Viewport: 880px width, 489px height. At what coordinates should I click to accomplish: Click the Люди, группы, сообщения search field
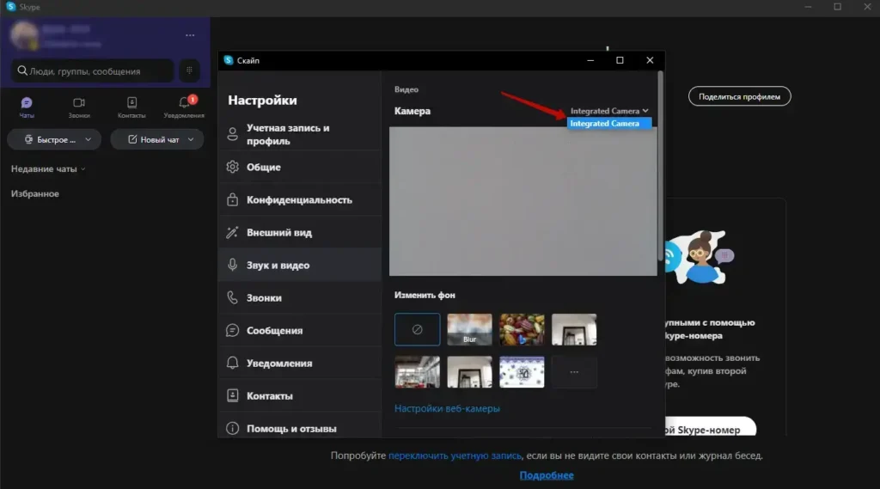tap(93, 70)
